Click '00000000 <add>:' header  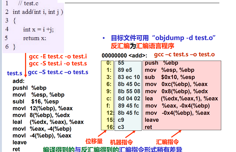pyautogui.click(x=124, y=56)
